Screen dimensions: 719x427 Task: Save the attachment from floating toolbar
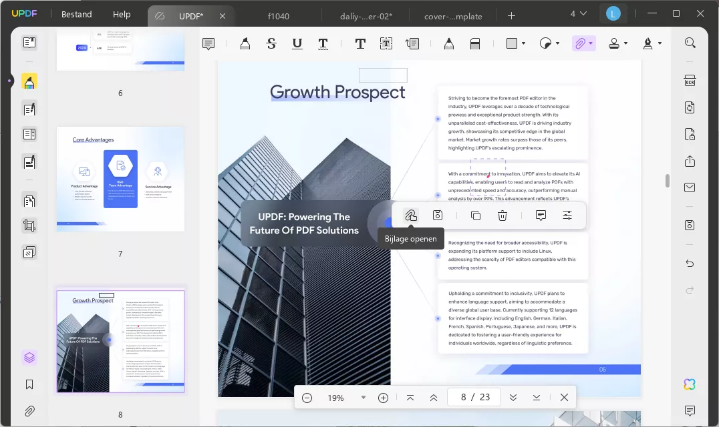tap(438, 216)
